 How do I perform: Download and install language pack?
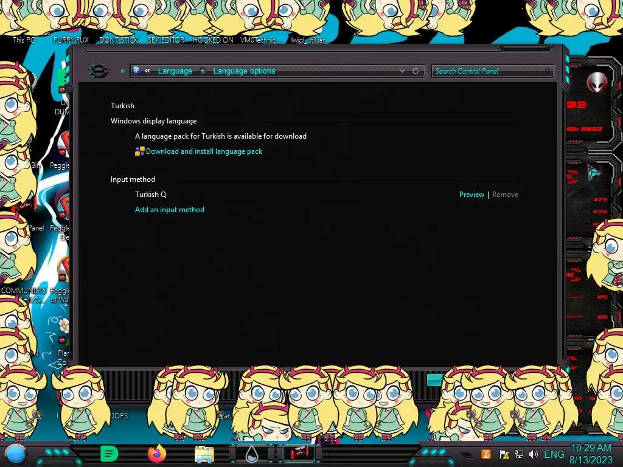204,151
